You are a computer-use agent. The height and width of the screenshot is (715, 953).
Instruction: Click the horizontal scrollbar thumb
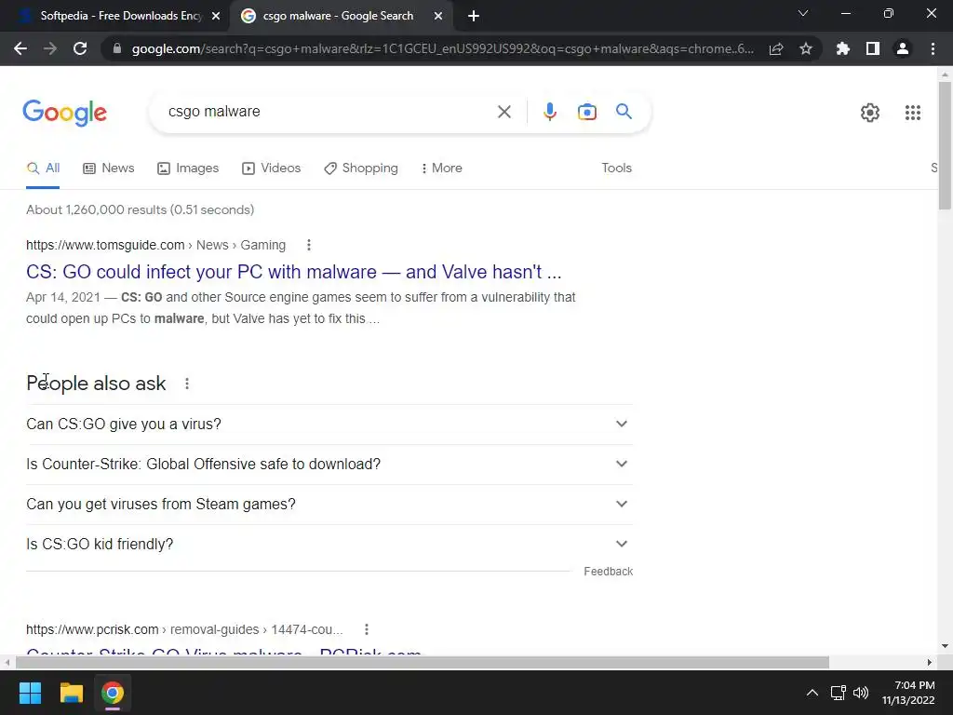click(422, 662)
